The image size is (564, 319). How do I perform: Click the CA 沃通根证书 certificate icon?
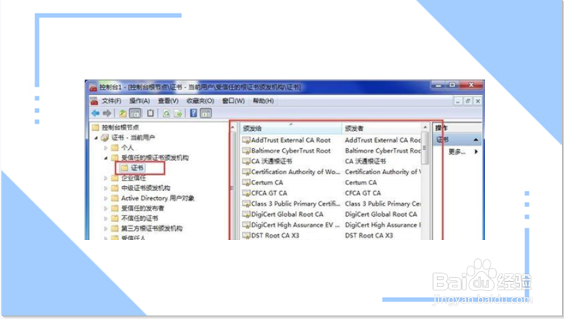click(x=246, y=162)
